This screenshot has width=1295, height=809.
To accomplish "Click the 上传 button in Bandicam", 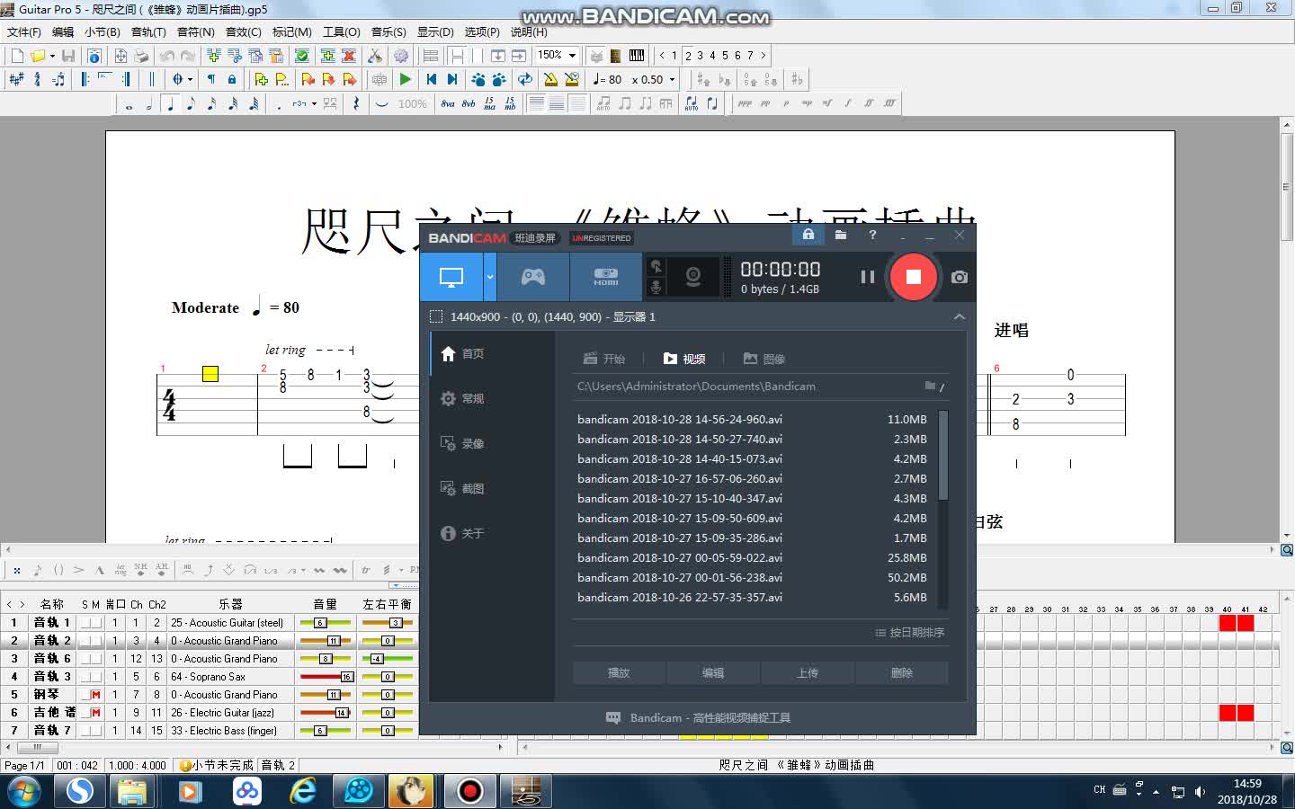I will (808, 672).
